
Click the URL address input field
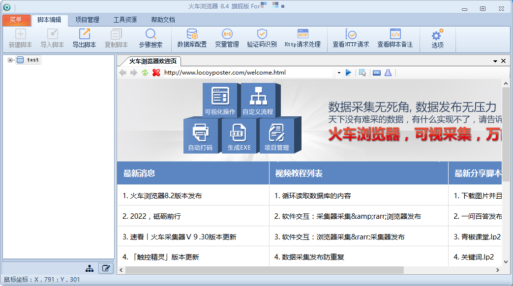click(246, 73)
